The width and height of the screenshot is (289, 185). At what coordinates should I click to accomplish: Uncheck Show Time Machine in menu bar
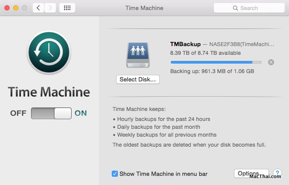(115, 174)
